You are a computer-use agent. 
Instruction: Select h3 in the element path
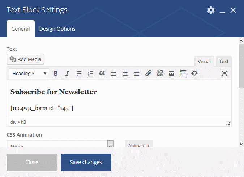point(23,122)
